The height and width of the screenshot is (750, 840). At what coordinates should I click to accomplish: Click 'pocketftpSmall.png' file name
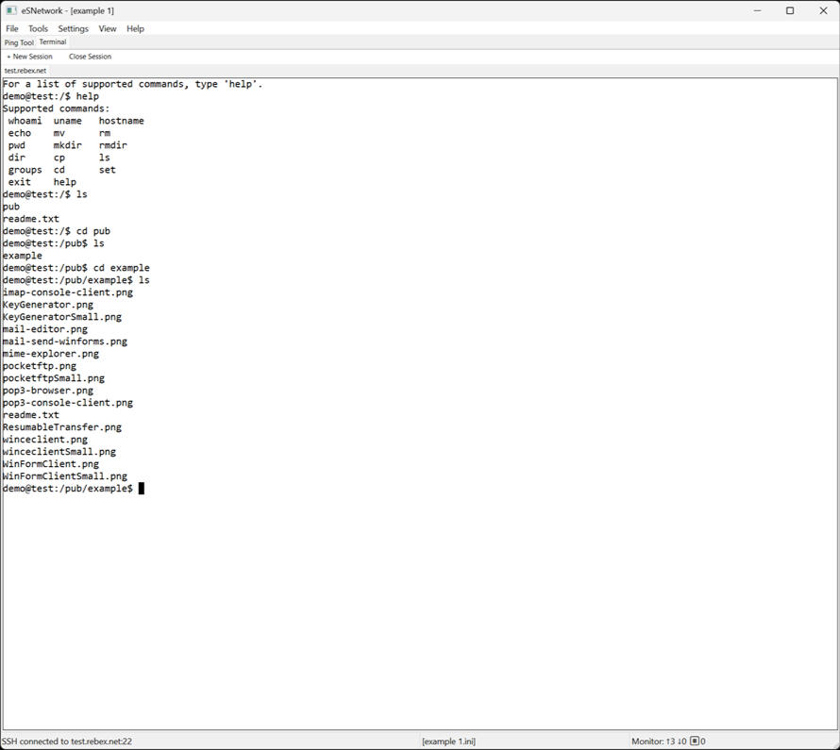point(54,378)
